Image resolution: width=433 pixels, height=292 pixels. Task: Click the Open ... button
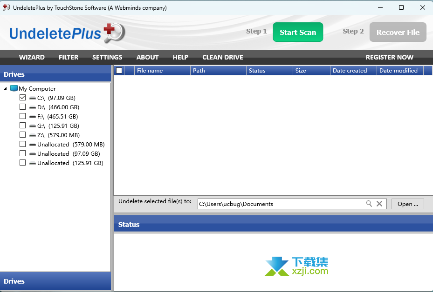coord(408,204)
